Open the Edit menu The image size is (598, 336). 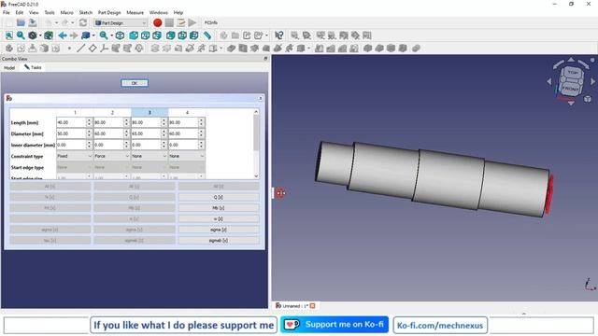[x=20, y=12]
